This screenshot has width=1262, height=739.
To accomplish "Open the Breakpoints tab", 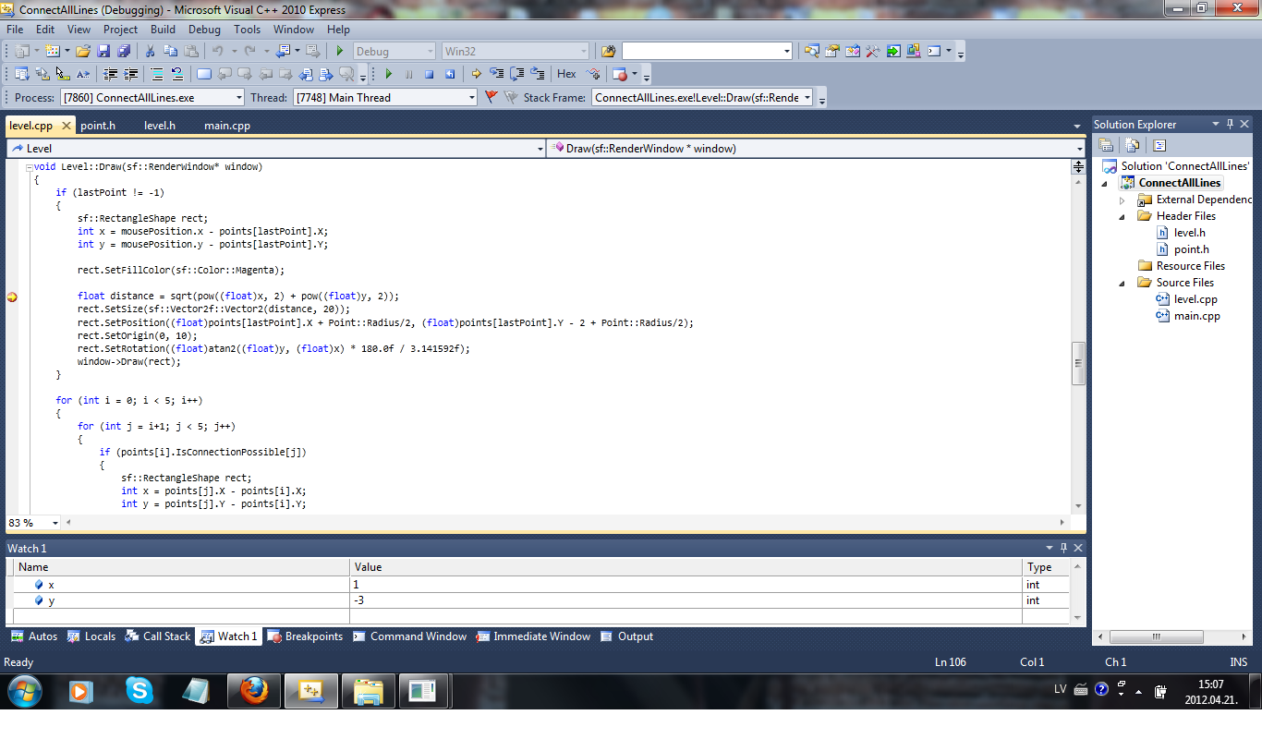I will (305, 636).
